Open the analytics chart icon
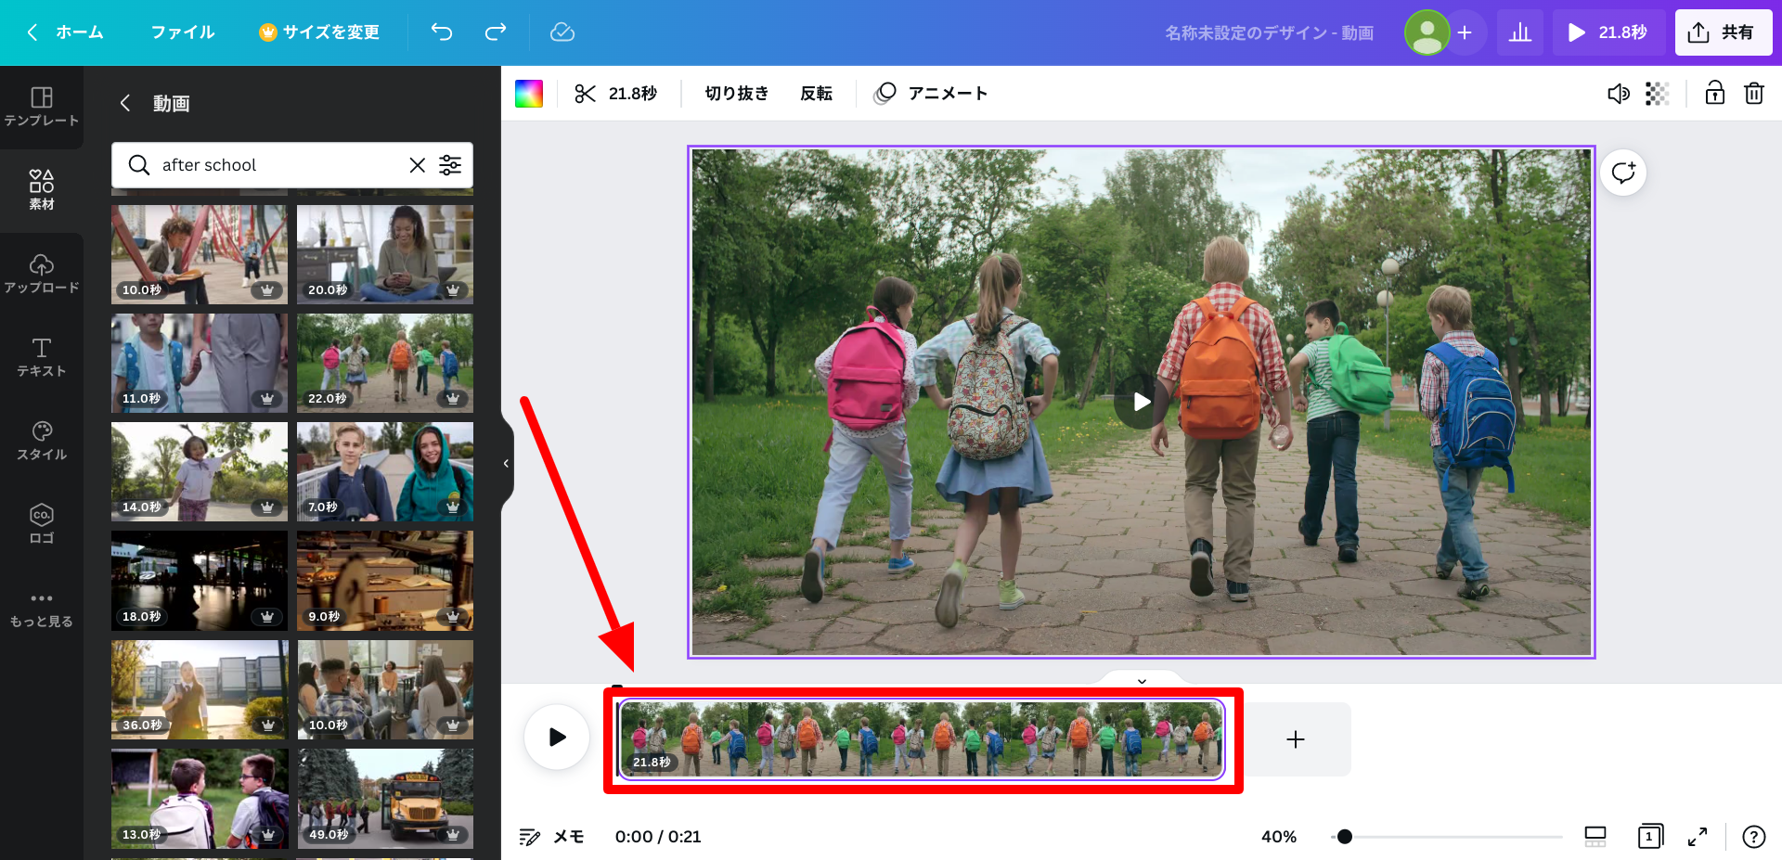The width and height of the screenshot is (1782, 860). point(1520,32)
